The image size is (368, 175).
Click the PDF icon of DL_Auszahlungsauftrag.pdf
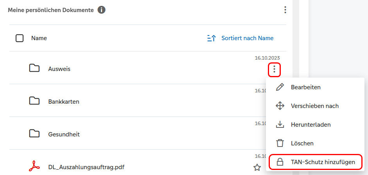coord(34,166)
